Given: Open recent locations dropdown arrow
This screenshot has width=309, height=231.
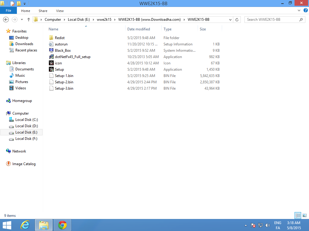Looking at the screenshot, I should (x=22, y=20).
